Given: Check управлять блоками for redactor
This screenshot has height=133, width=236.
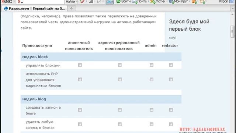Looking at the screenshot, I should pos(171,65).
